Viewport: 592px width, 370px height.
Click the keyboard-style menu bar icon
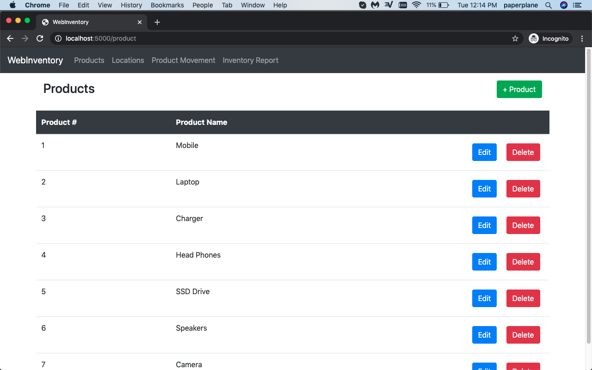pos(403,5)
